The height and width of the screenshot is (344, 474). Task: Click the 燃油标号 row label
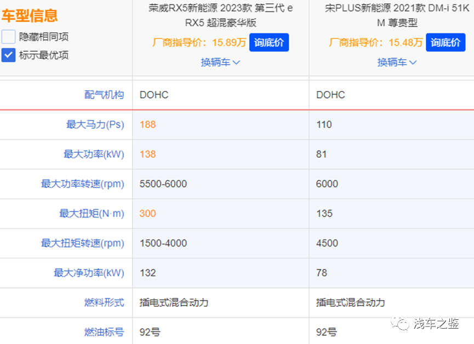[x=104, y=332]
